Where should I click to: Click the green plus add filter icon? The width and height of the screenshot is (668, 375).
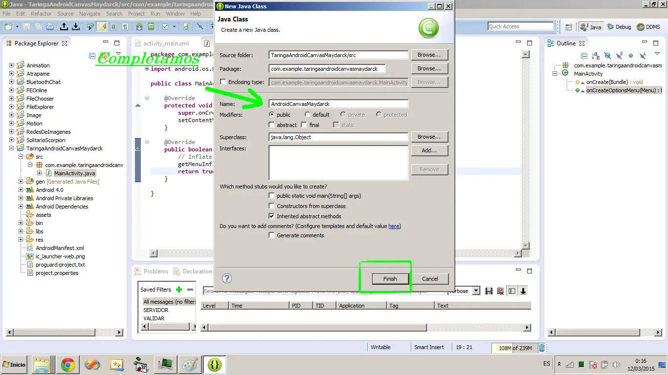point(179,290)
